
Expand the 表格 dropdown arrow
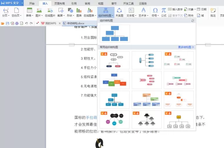point(33,16)
